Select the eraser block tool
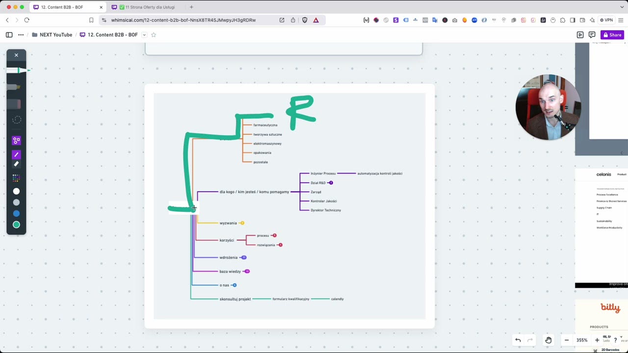 pyautogui.click(x=14, y=104)
